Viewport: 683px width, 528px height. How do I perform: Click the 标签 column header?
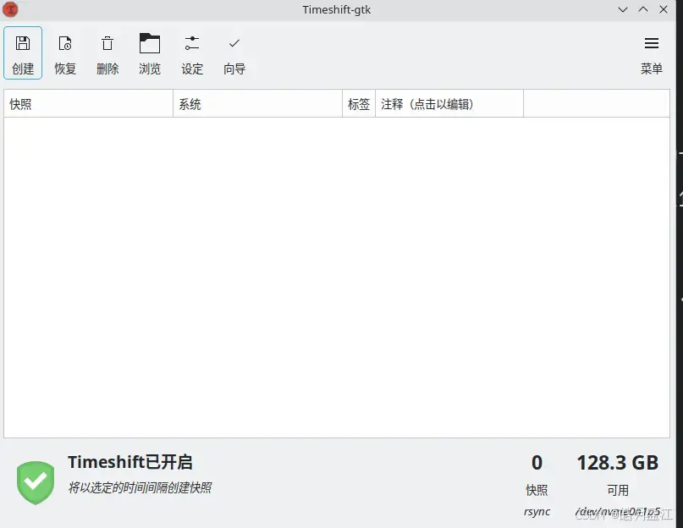tap(359, 104)
